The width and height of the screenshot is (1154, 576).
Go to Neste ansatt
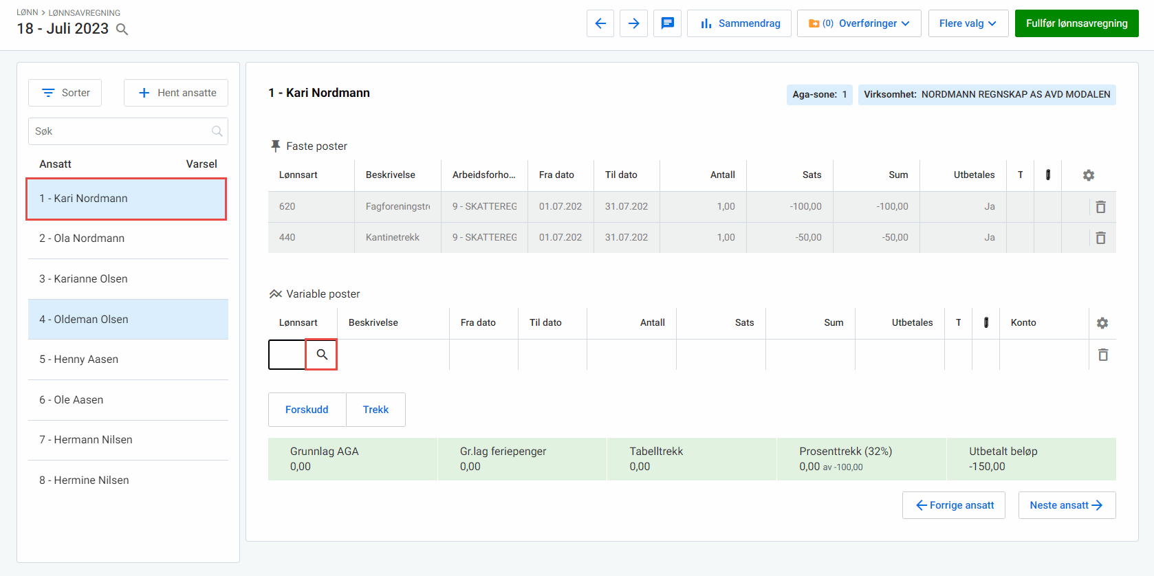tap(1066, 505)
